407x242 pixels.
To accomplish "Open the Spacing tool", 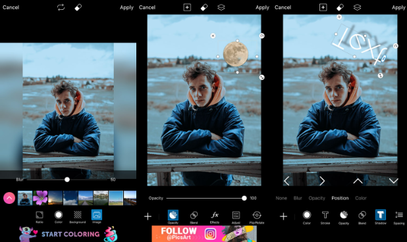I will [399, 217].
